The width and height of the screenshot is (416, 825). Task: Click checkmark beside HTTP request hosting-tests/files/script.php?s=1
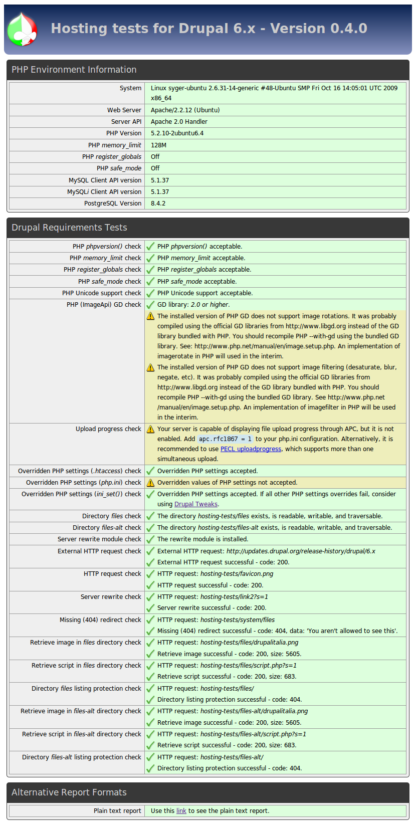pos(150,666)
